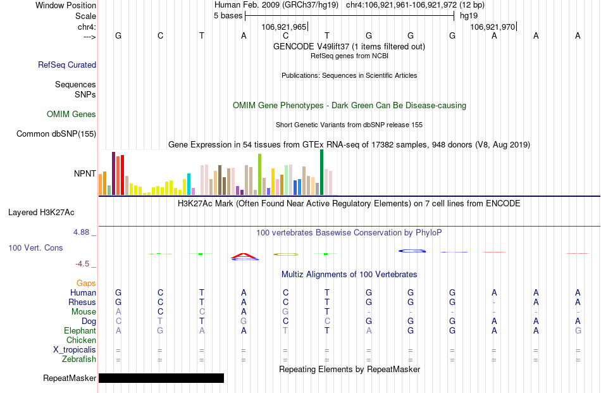Click the hg19 scale label
Viewport: 601px width, 393px height.
point(469,16)
